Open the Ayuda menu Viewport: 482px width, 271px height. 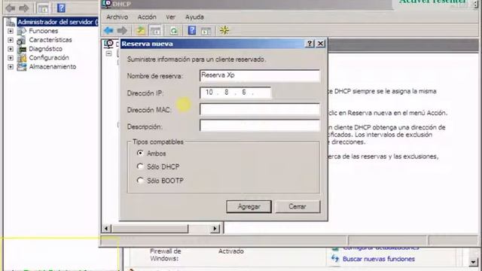pos(194,17)
